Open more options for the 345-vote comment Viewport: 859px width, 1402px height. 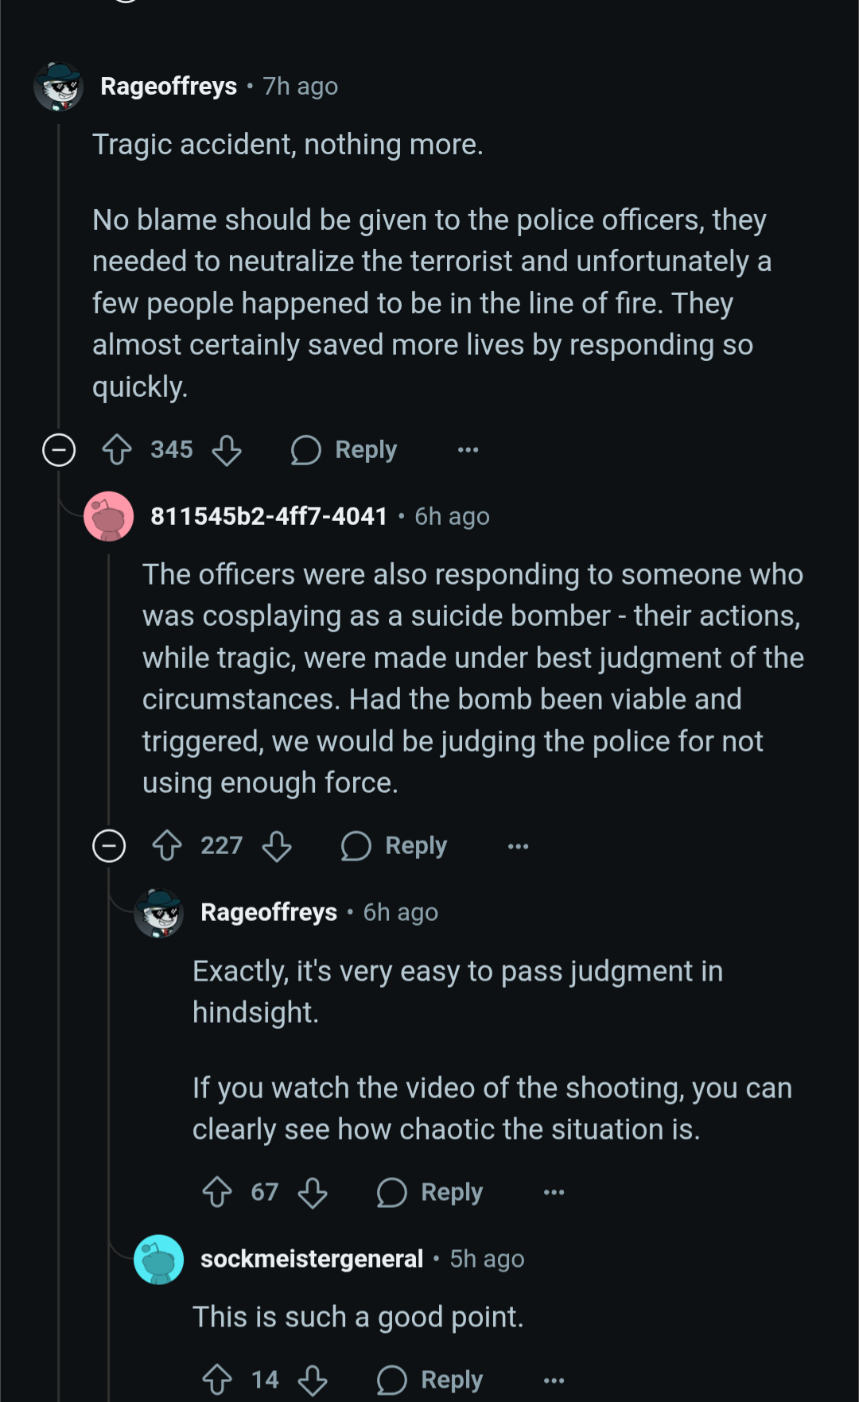pyautogui.click(x=468, y=450)
